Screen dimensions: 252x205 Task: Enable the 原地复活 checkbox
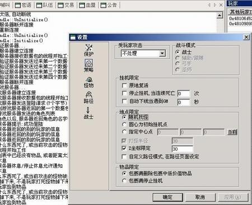tap(124, 85)
